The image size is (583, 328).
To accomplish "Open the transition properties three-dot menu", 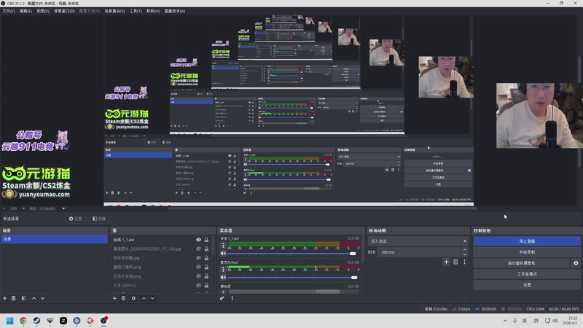I will (464, 262).
